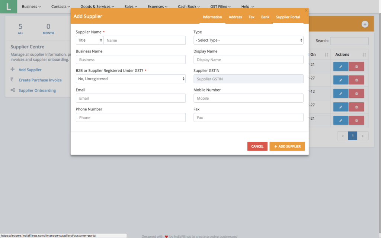Edit the first supplier using the pencil icon
Viewport: 381px width, 238px height.
point(341,66)
